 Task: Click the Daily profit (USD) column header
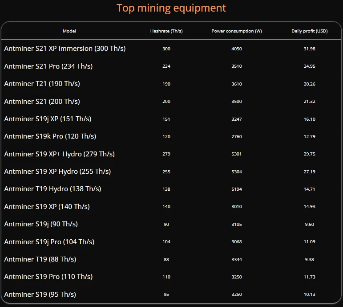[309, 31]
